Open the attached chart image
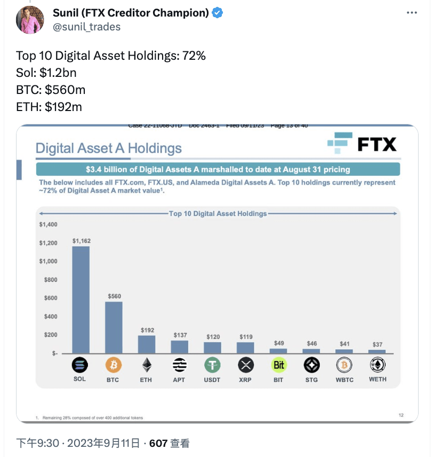This screenshot has height=457, width=433. 217,272
